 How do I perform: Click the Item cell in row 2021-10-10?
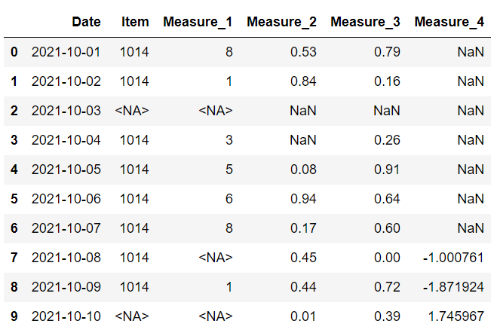click(132, 316)
